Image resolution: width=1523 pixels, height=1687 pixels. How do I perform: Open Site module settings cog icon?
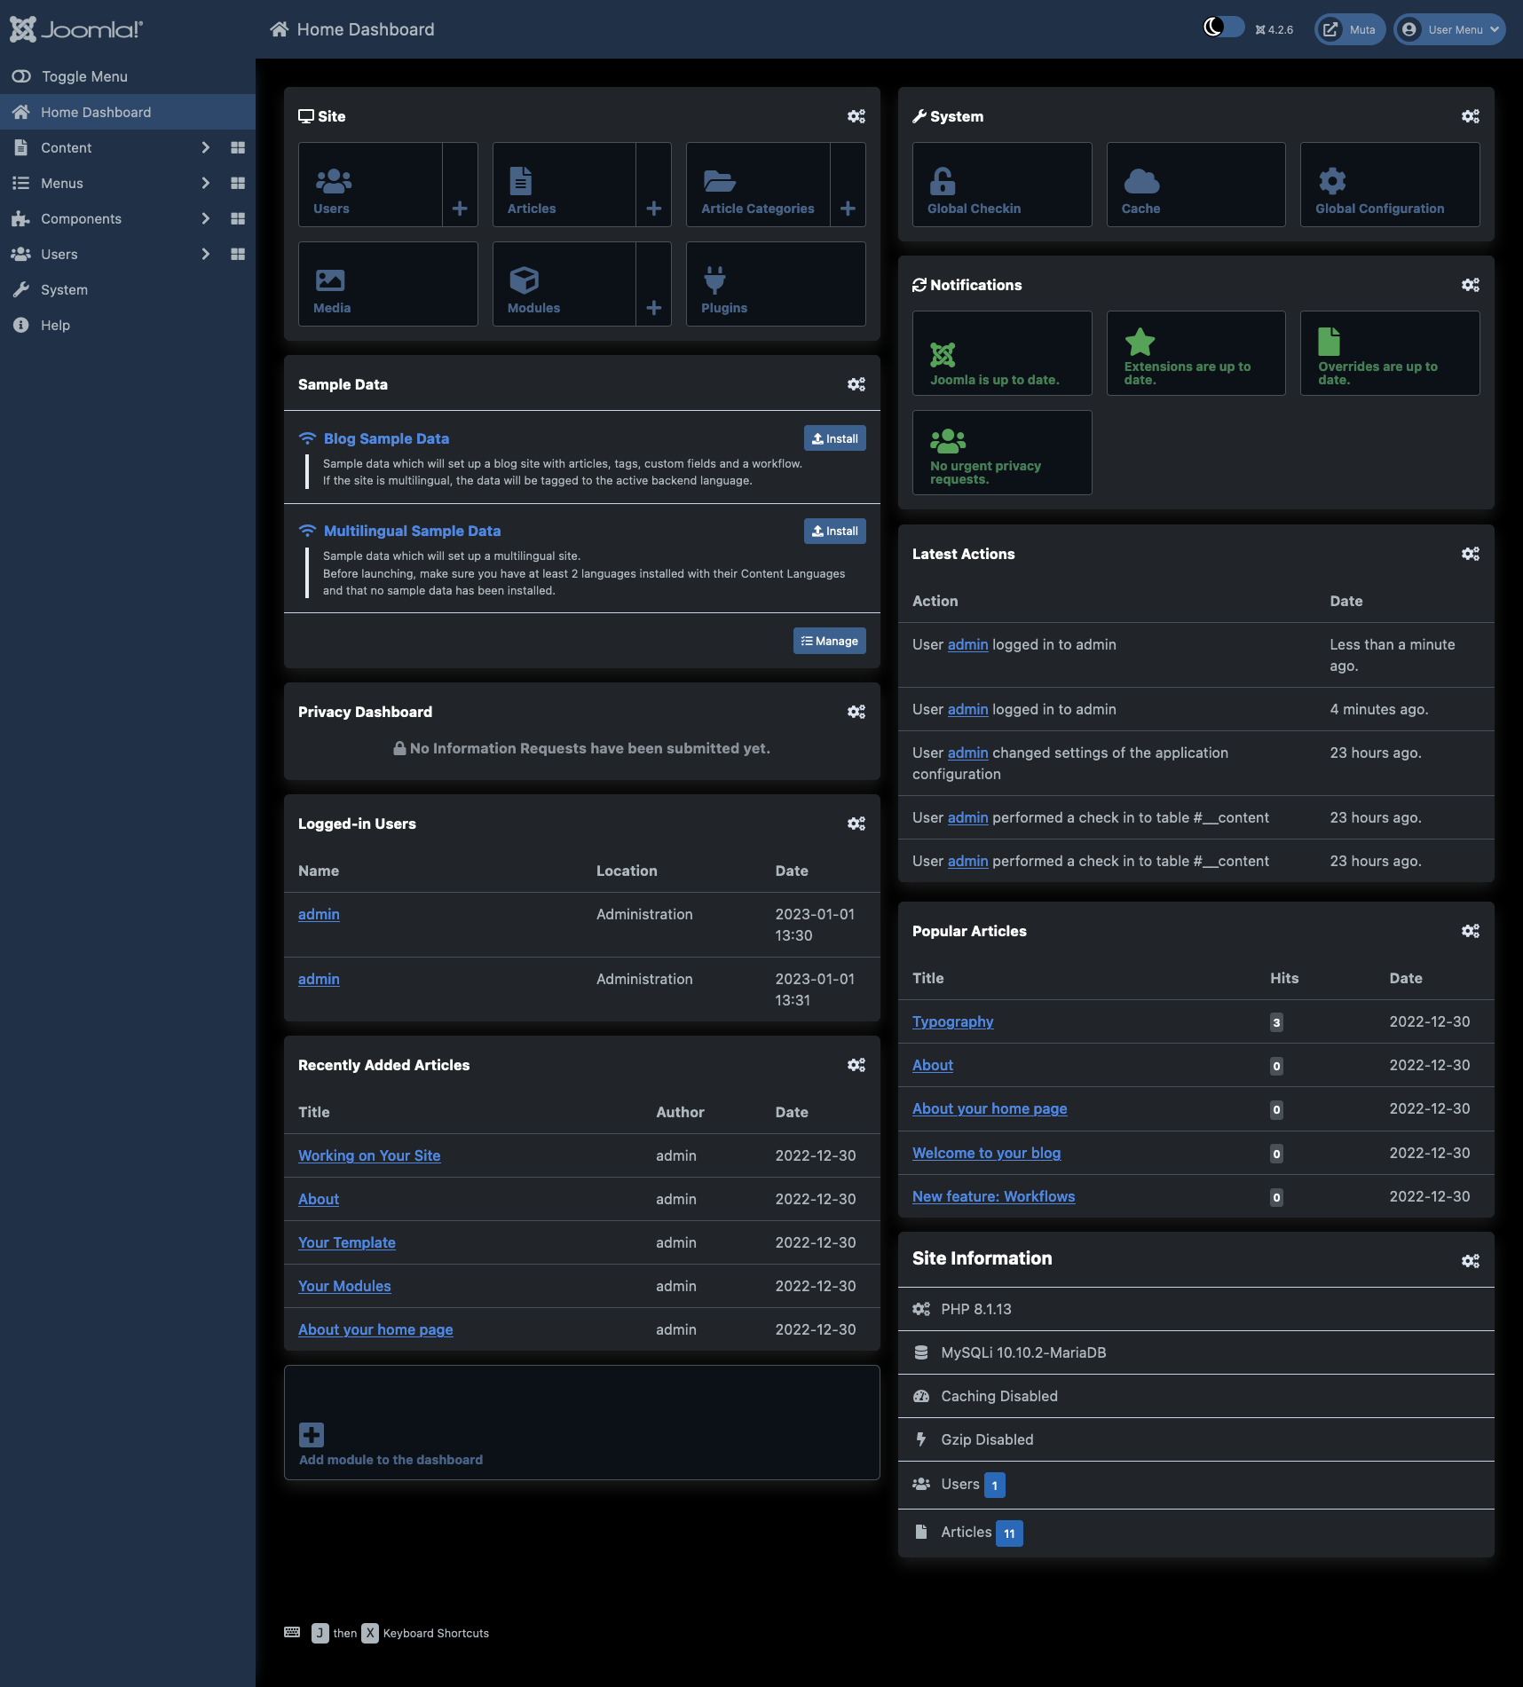[x=856, y=116]
